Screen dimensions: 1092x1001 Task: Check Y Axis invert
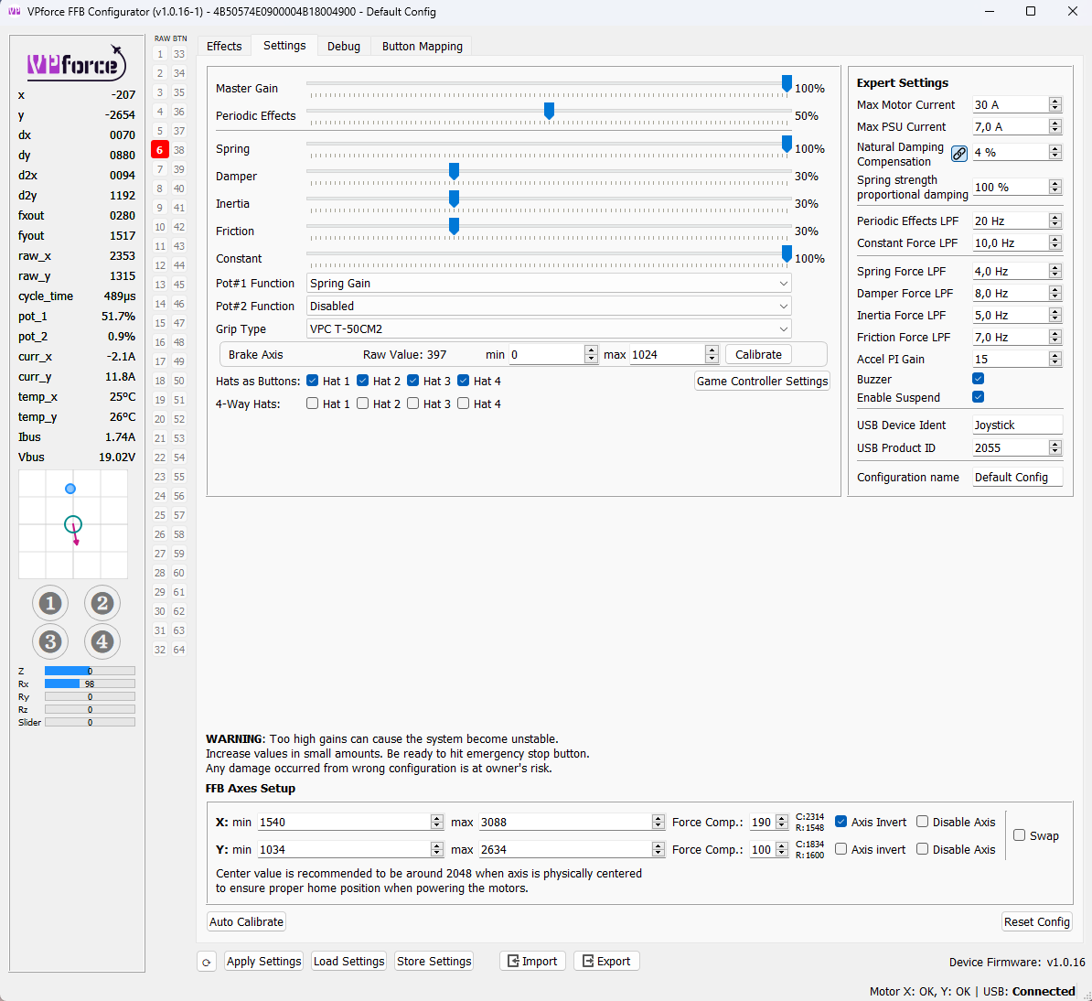pyautogui.click(x=841, y=849)
